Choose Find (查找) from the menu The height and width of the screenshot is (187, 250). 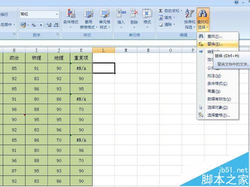pyautogui.click(x=217, y=36)
